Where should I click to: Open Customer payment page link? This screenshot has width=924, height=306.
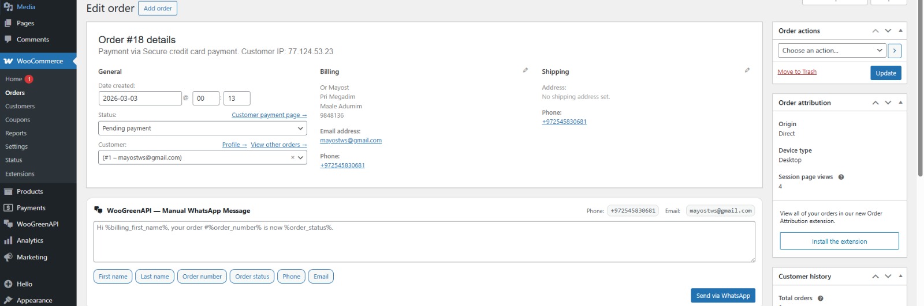[x=269, y=115]
